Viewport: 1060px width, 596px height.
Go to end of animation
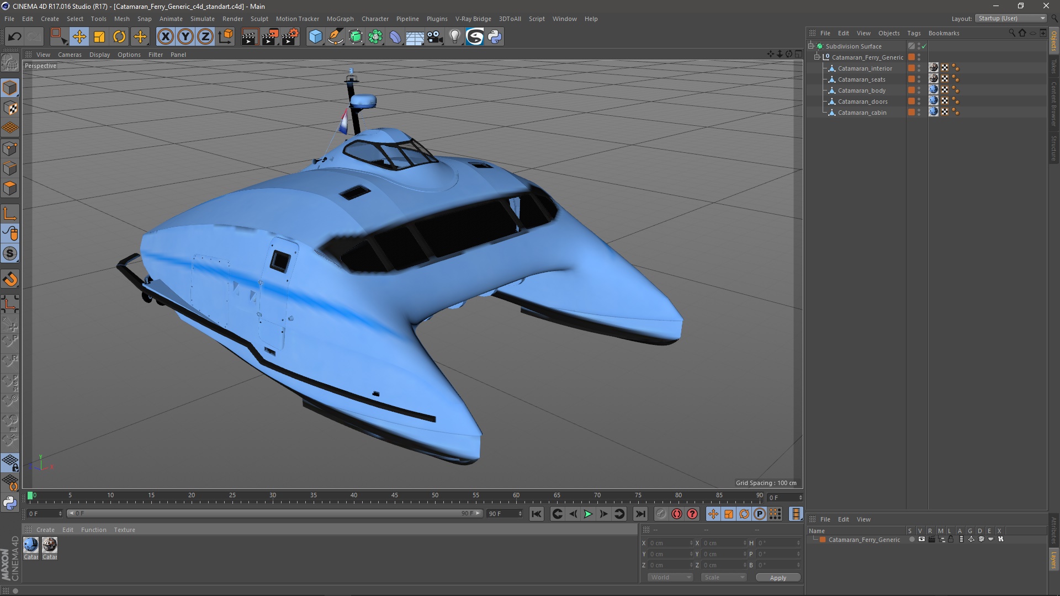[x=640, y=514]
